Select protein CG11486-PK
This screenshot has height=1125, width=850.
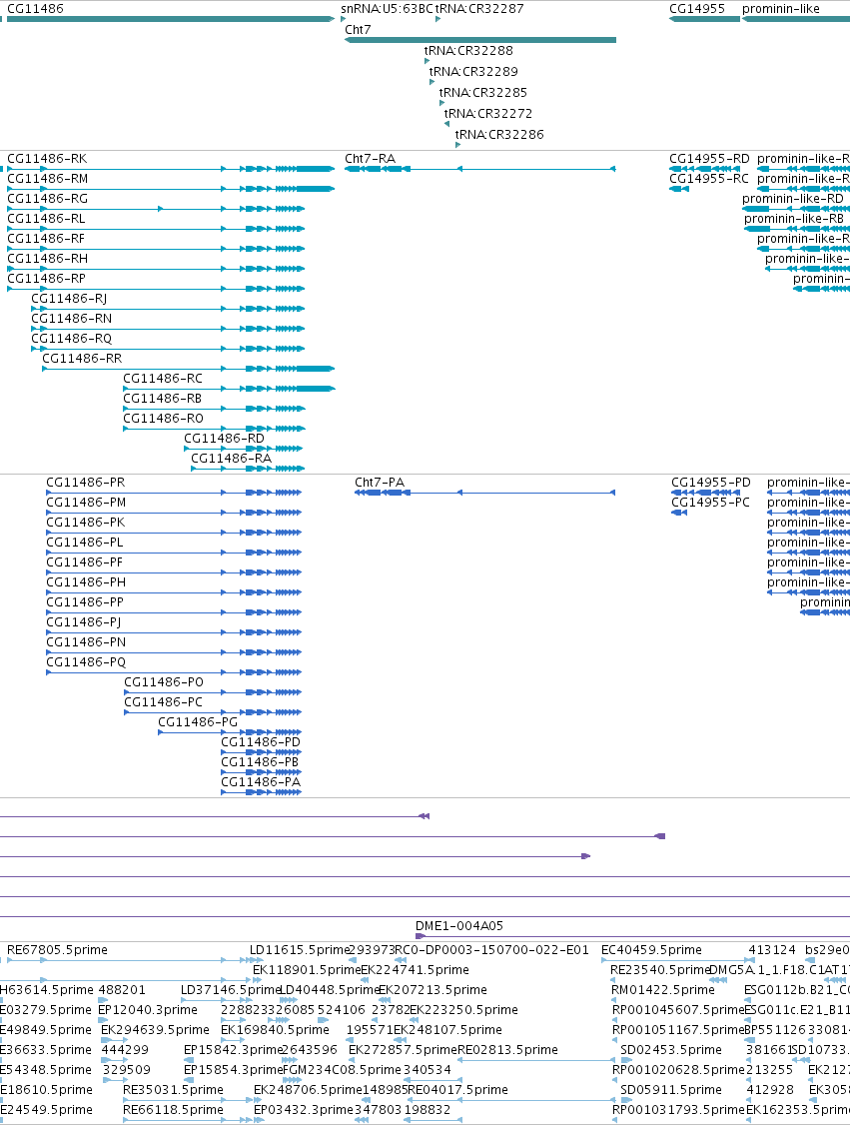[x=85, y=523]
